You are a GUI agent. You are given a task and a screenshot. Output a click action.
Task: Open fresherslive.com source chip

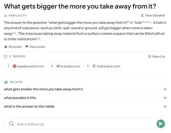tap(103, 66)
